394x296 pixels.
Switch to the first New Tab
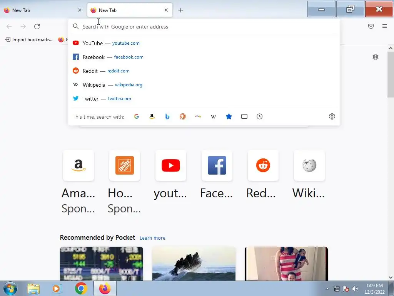(x=43, y=10)
